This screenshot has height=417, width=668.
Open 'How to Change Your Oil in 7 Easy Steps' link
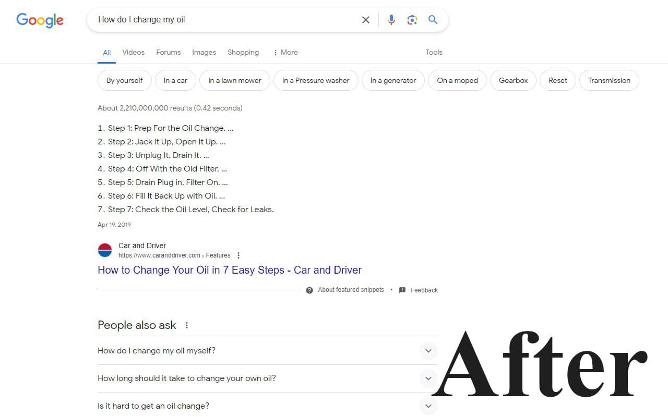pos(230,270)
